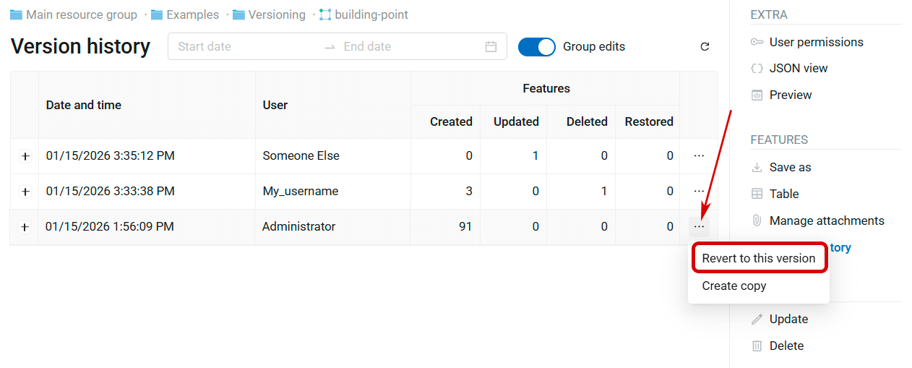Open the three-dots menu for Someone Else row
Viewport: 912px width, 368px height.
pos(699,155)
